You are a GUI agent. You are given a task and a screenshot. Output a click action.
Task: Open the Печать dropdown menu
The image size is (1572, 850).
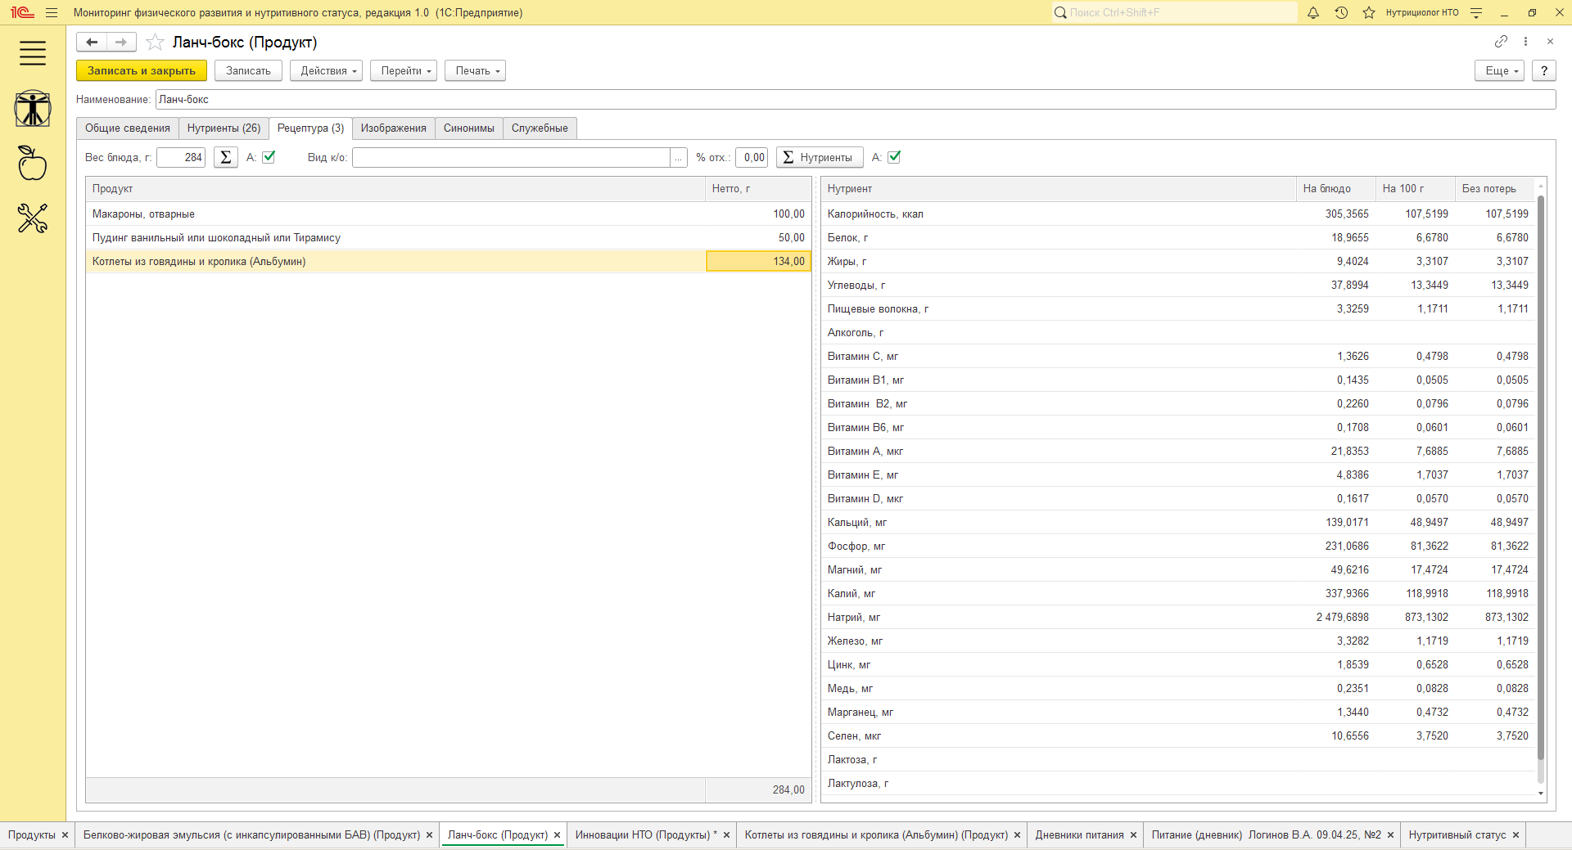point(475,71)
